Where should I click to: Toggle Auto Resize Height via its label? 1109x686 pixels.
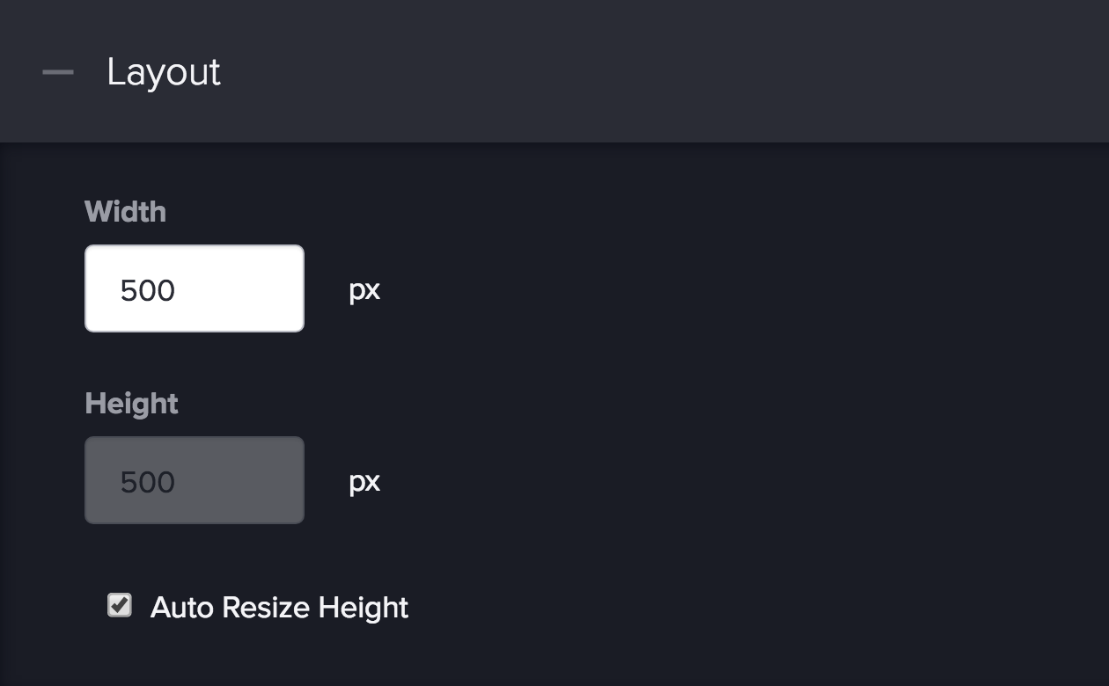(x=279, y=608)
